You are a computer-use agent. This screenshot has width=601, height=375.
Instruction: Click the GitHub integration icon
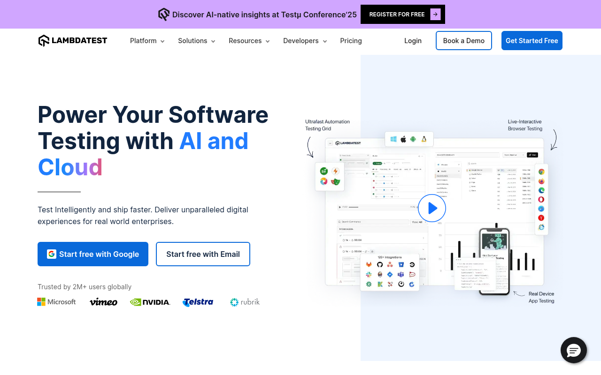(x=379, y=264)
